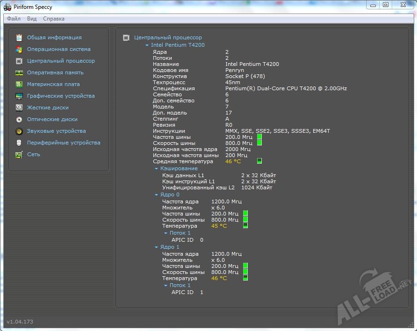
Task: Click green graph indicator beside Средняя температура
Action: coord(259,161)
